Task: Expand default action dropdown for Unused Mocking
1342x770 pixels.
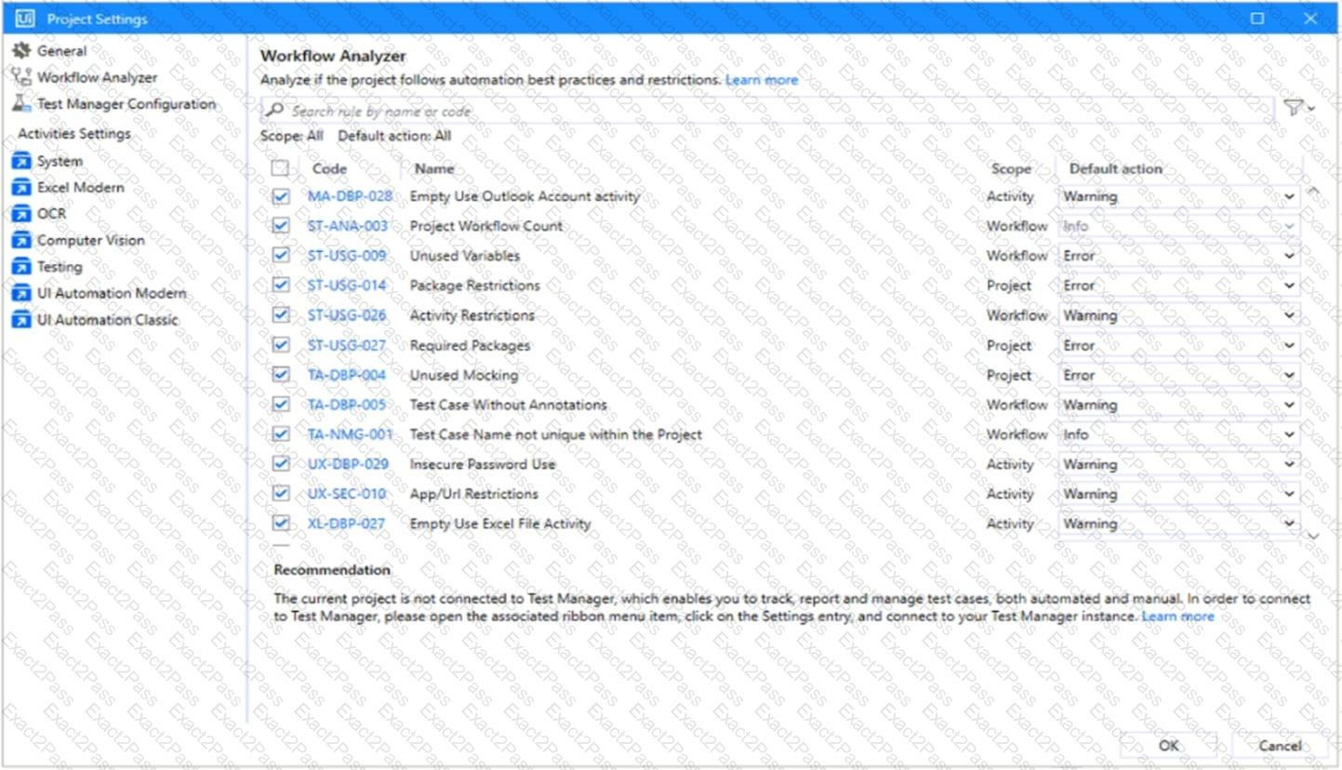Action: 1178,375
